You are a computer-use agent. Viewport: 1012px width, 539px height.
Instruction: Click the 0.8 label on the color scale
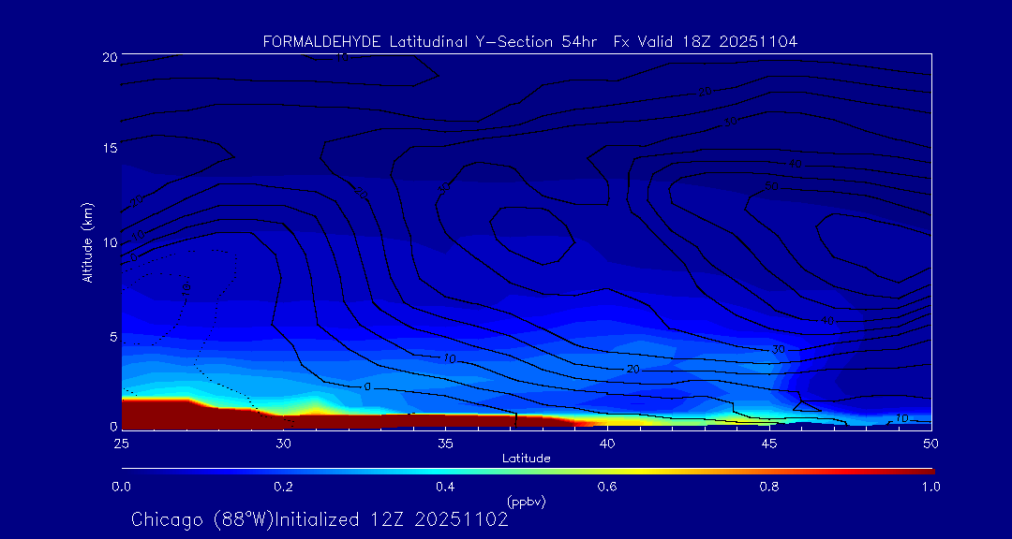coord(769,487)
